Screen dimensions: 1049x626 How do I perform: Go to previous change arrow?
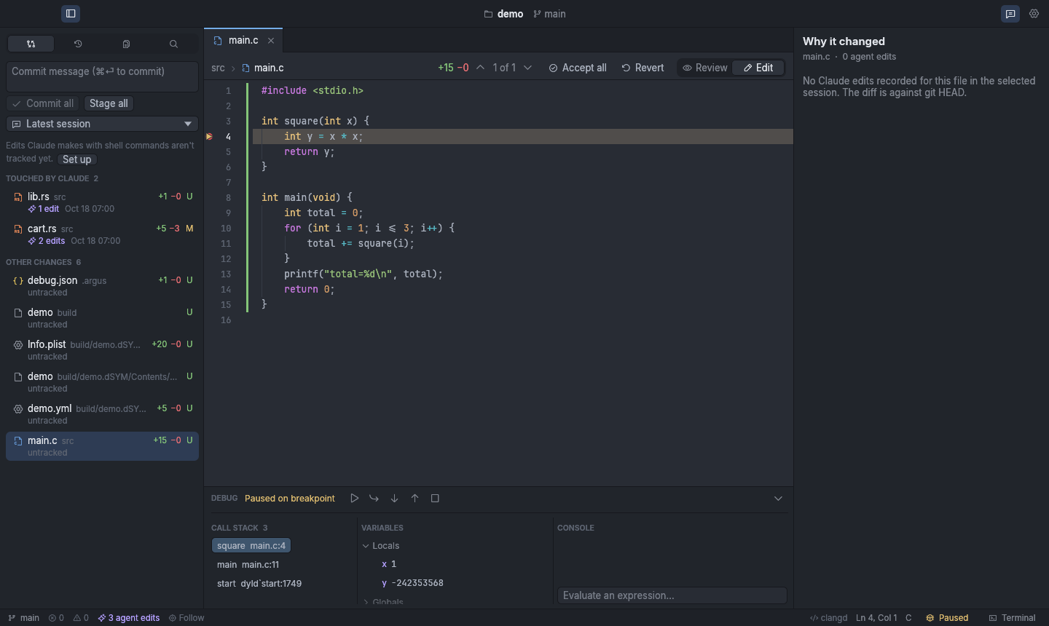tap(480, 68)
